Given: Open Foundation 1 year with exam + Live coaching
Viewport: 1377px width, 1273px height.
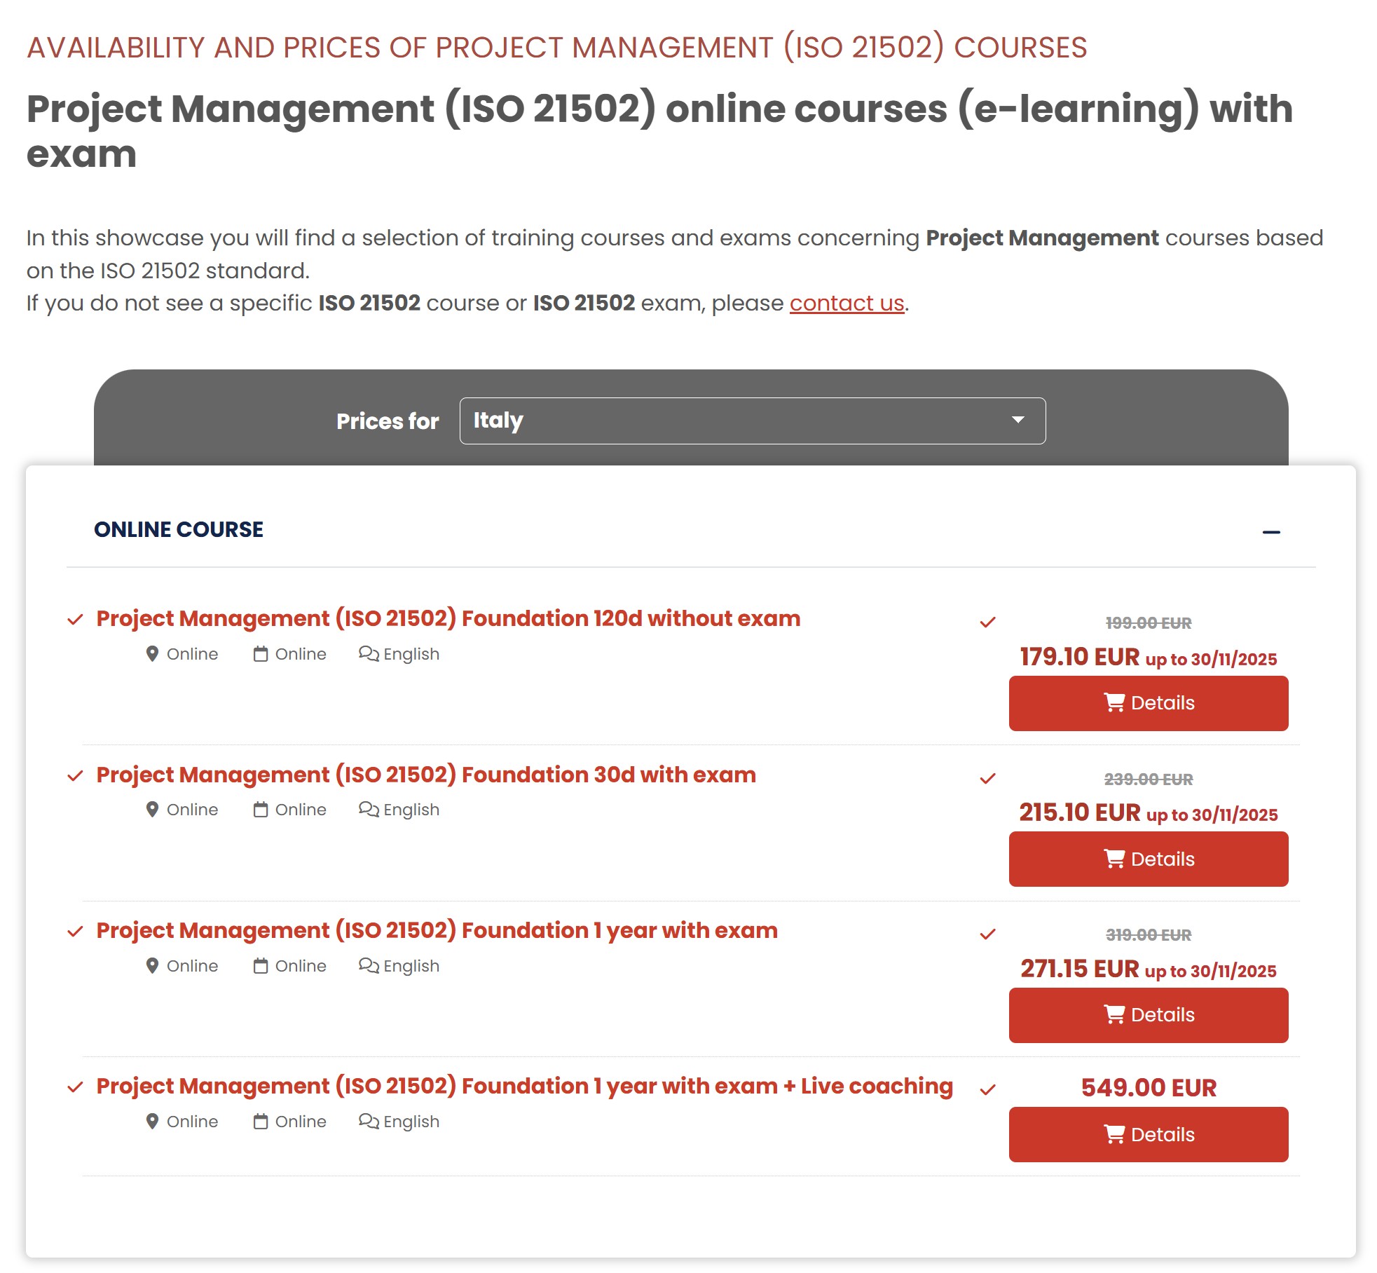Looking at the screenshot, I should click(524, 1086).
